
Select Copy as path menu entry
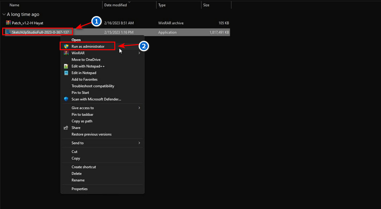(x=82, y=121)
